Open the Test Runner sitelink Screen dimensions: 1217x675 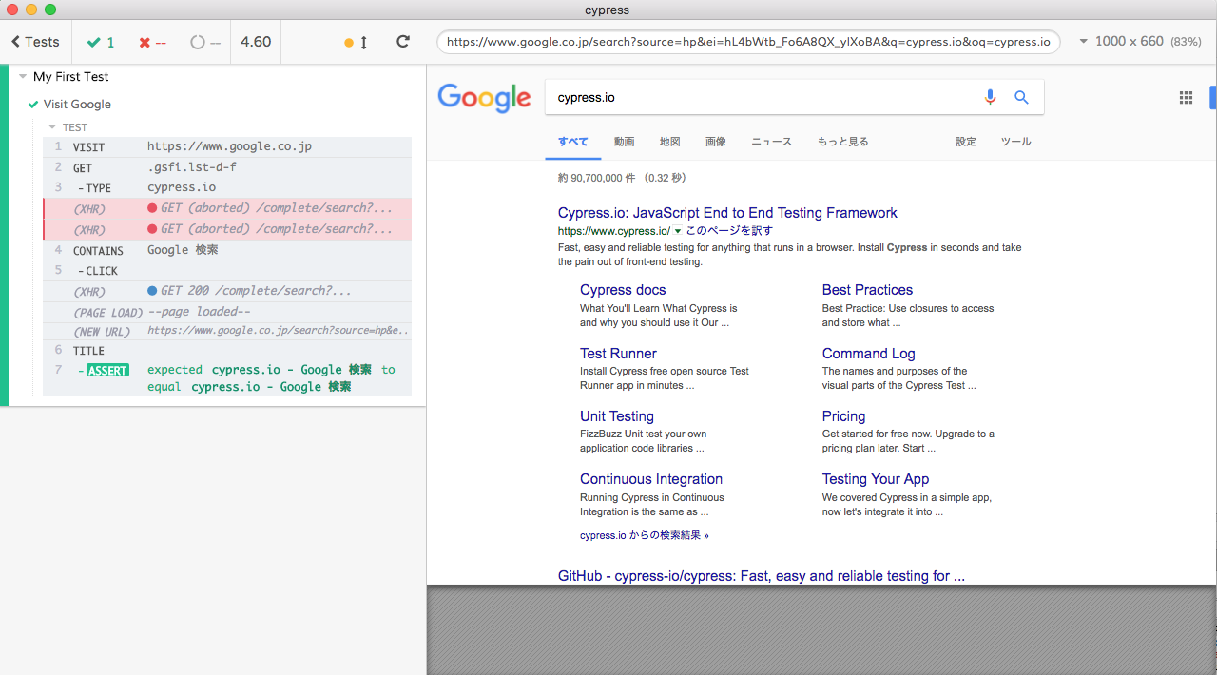(618, 354)
